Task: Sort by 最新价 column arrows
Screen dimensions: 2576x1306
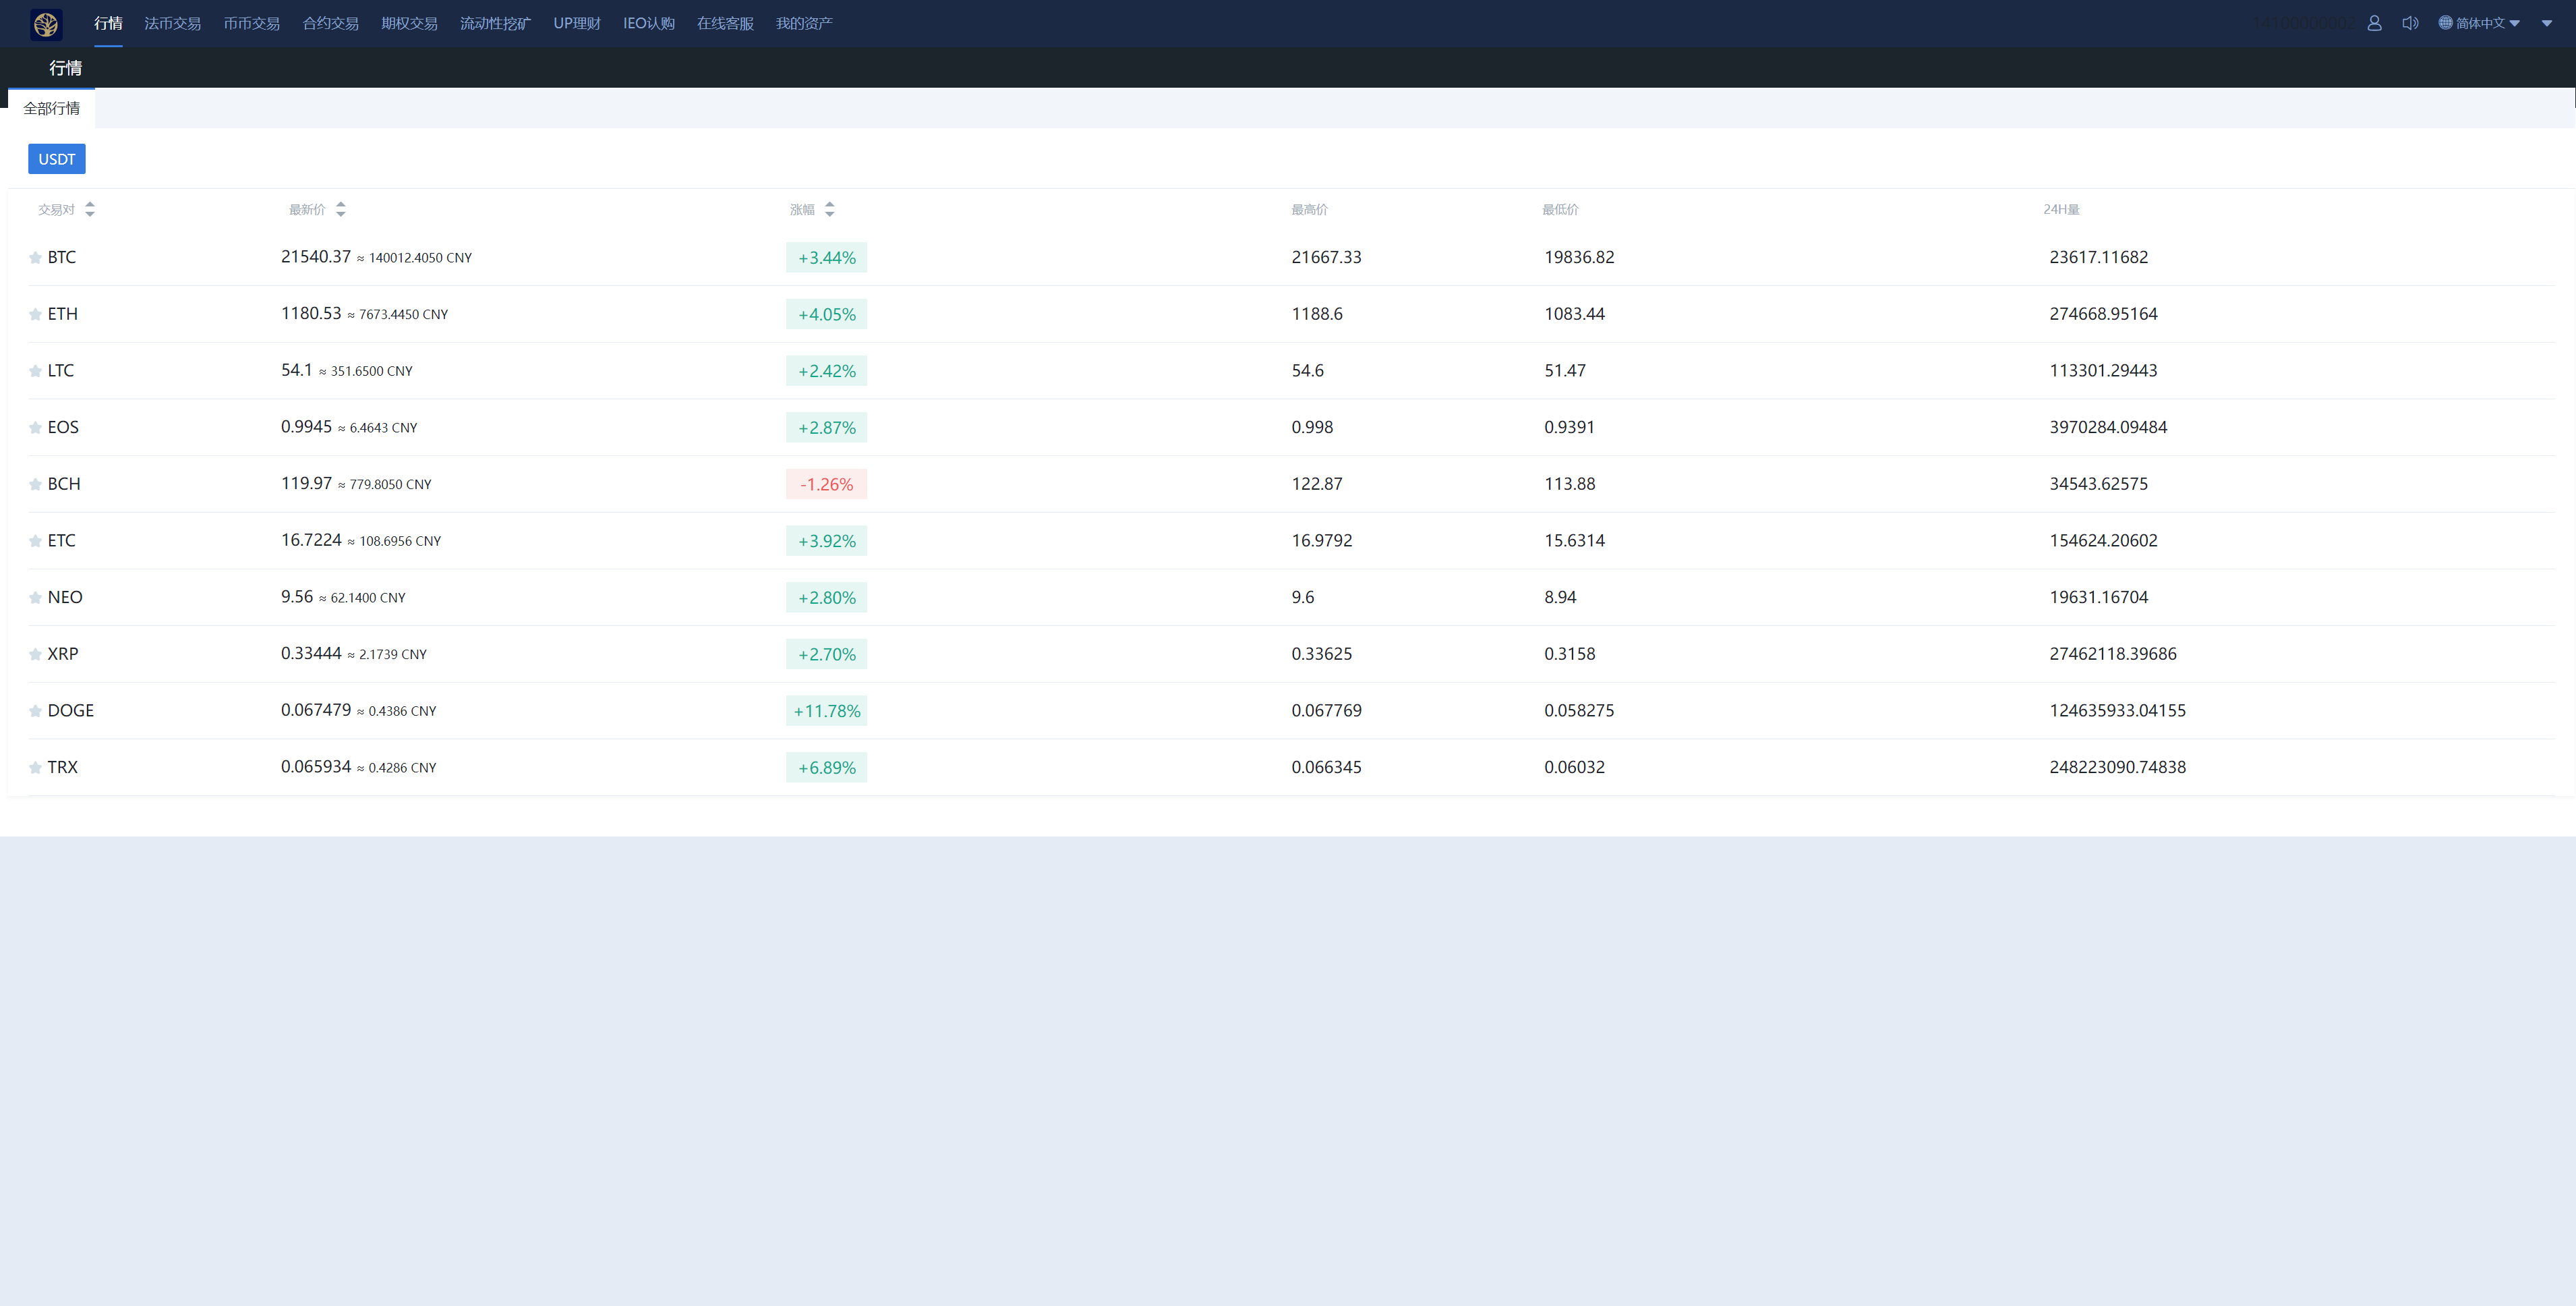Action: click(x=341, y=209)
